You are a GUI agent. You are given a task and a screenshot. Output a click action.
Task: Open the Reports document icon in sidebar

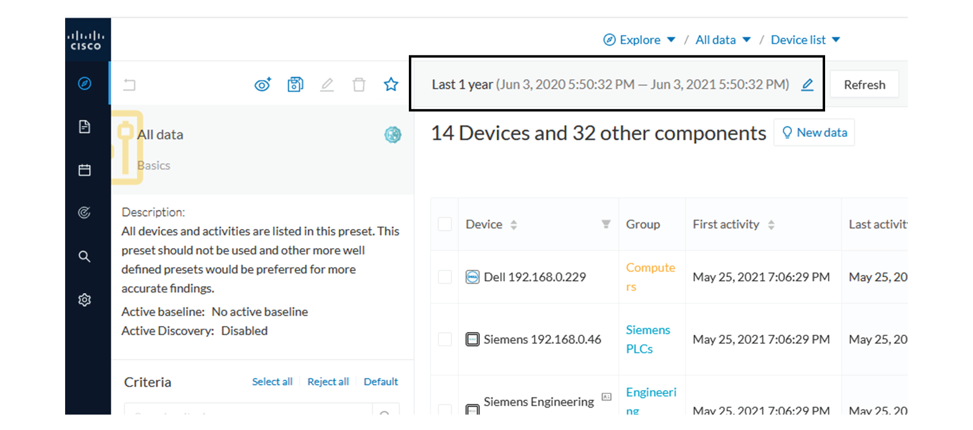[x=85, y=127]
